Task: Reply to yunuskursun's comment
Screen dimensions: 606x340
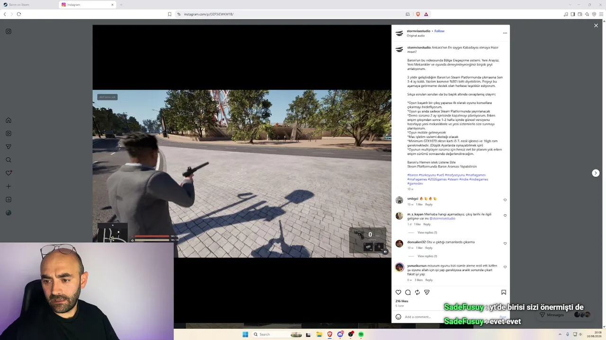Action: pyautogui.click(x=428, y=280)
